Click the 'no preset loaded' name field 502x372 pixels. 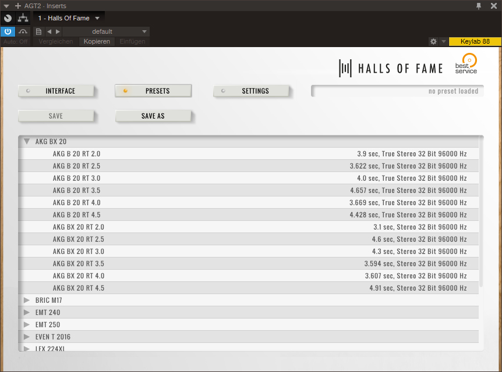point(397,91)
